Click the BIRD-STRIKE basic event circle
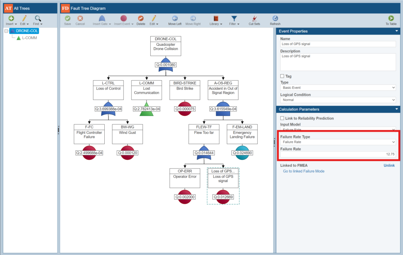 185,109
